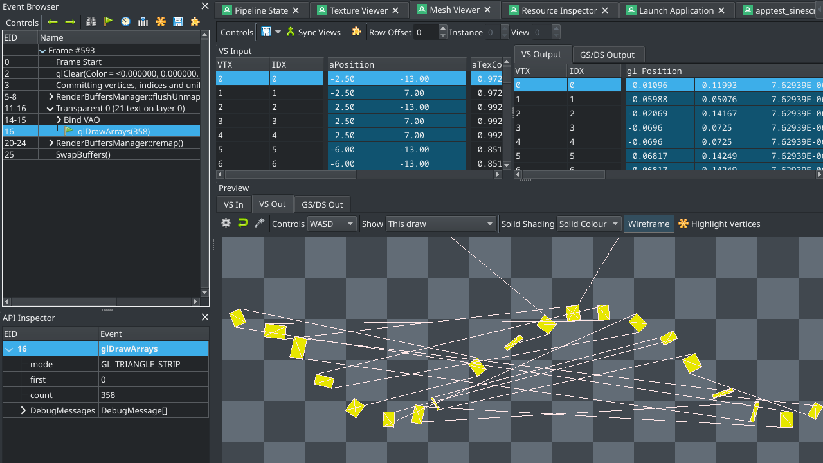
Task: Click the magic wand auto-fit camera icon
Action: (259, 223)
